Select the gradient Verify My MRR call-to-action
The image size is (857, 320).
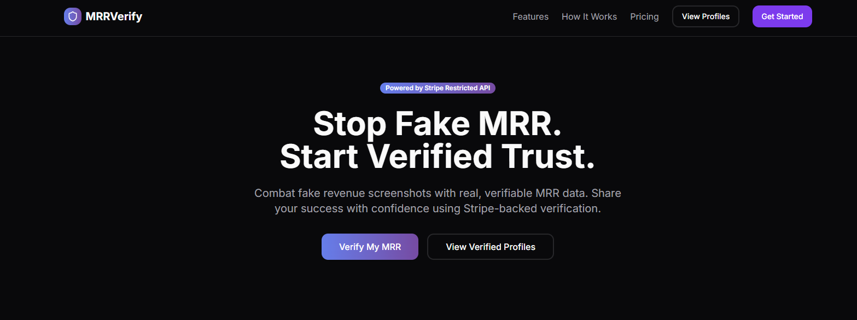point(370,246)
